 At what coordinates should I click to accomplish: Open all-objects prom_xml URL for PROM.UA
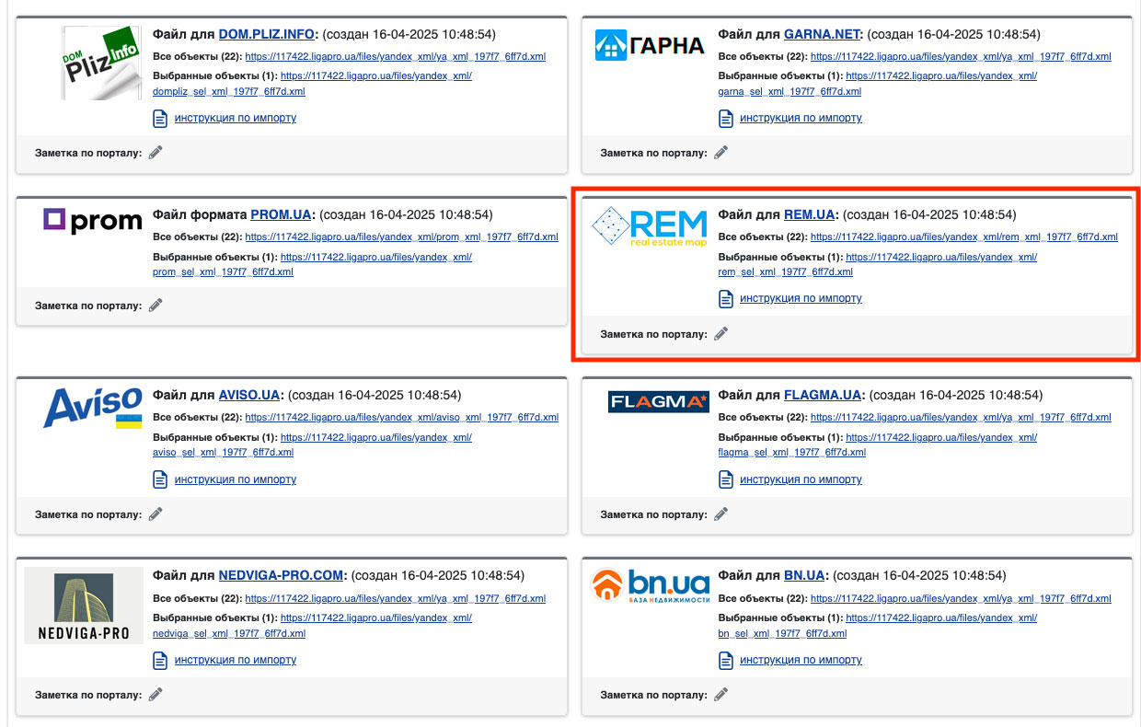tap(402, 237)
